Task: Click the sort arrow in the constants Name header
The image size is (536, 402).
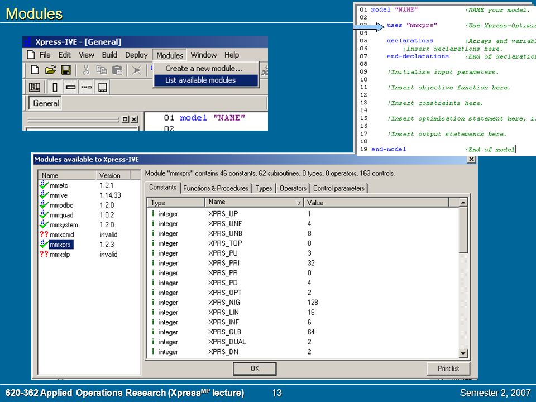Action: [298, 203]
